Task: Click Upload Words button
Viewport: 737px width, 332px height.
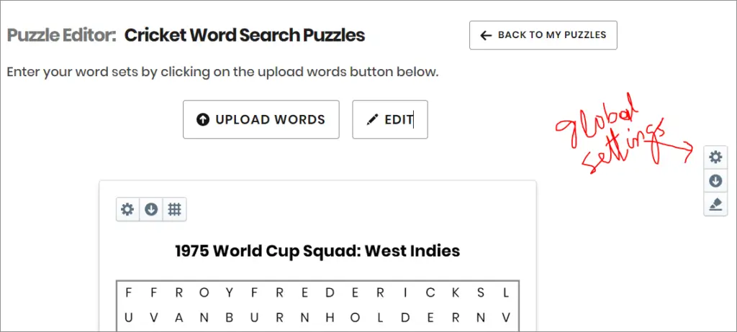Action: tap(261, 119)
